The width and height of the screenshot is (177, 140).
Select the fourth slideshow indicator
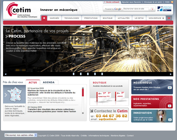[x=95, y=74]
